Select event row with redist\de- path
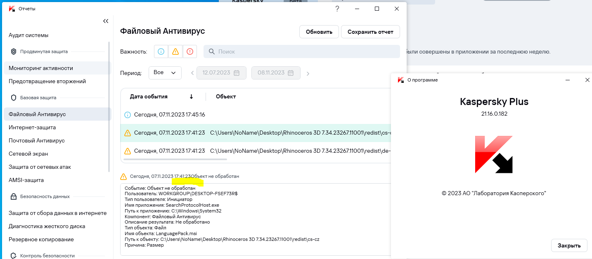This screenshot has width=592, height=259. coord(256,151)
